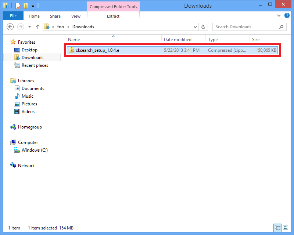Open the View ribbon tab
The image size is (294, 235).
coord(76,16)
